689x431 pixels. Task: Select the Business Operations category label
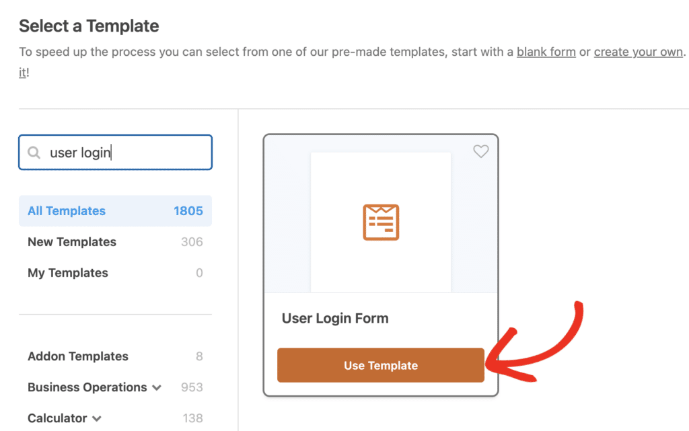click(87, 387)
